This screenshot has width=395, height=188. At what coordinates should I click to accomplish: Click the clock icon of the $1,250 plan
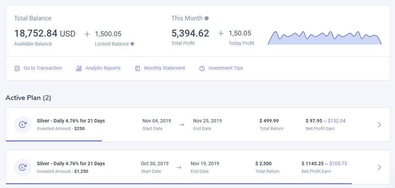point(23,167)
